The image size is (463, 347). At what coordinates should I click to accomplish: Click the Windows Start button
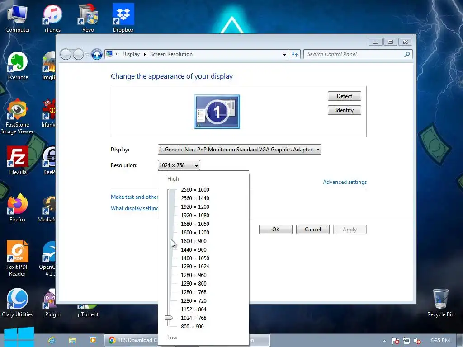pos(19,337)
